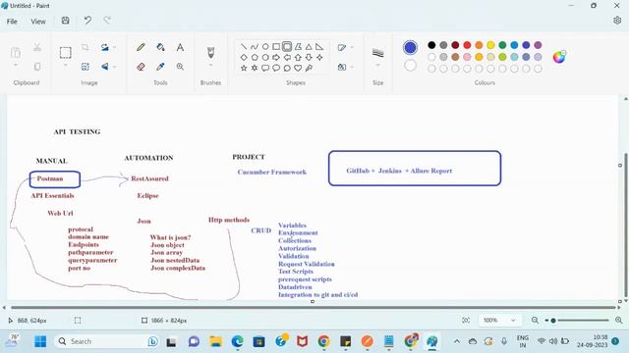Viewport: 629px width, 353px height.
Task: Select the Pencil tool
Action: [x=141, y=47]
